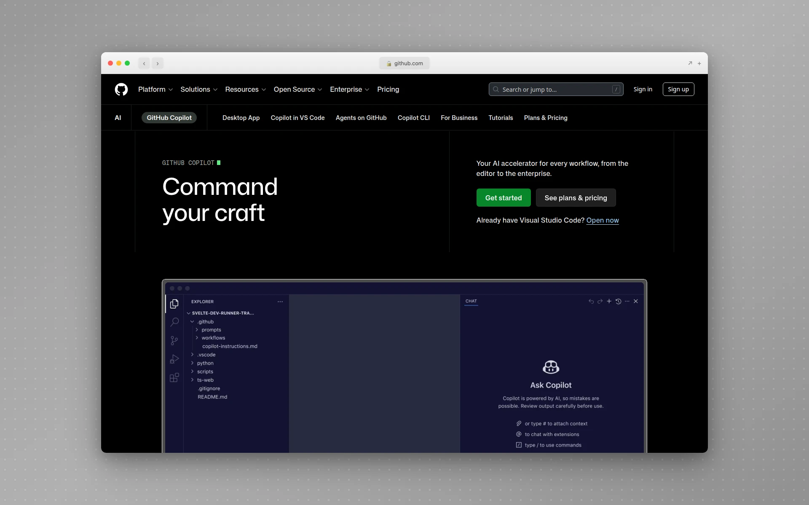This screenshot has width=809, height=505.
Task: Open Agents on GitHub subnav link
Action: coord(361,118)
